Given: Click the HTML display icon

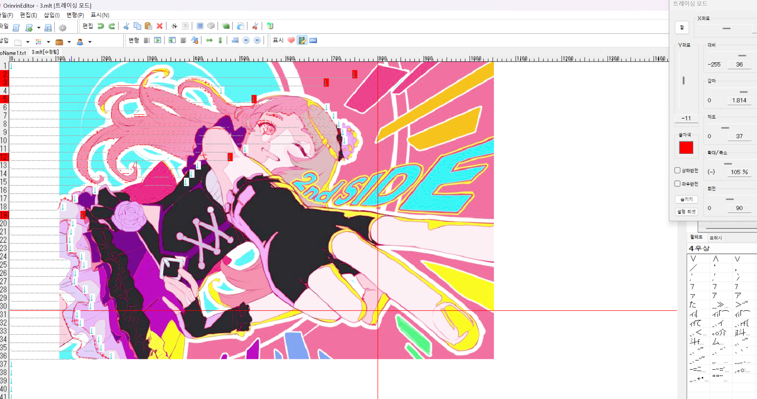Looking at the screenshot, I should (313, 40).
